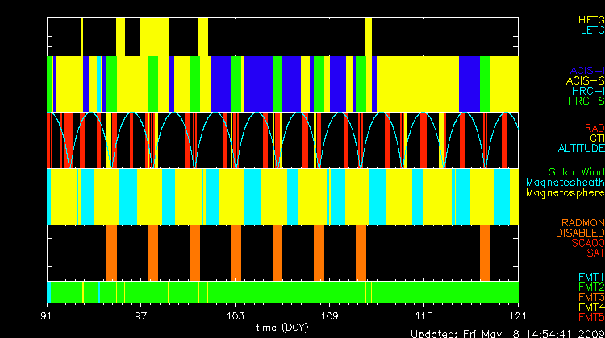Click the time (DOY) axis title

coord(282,327)
